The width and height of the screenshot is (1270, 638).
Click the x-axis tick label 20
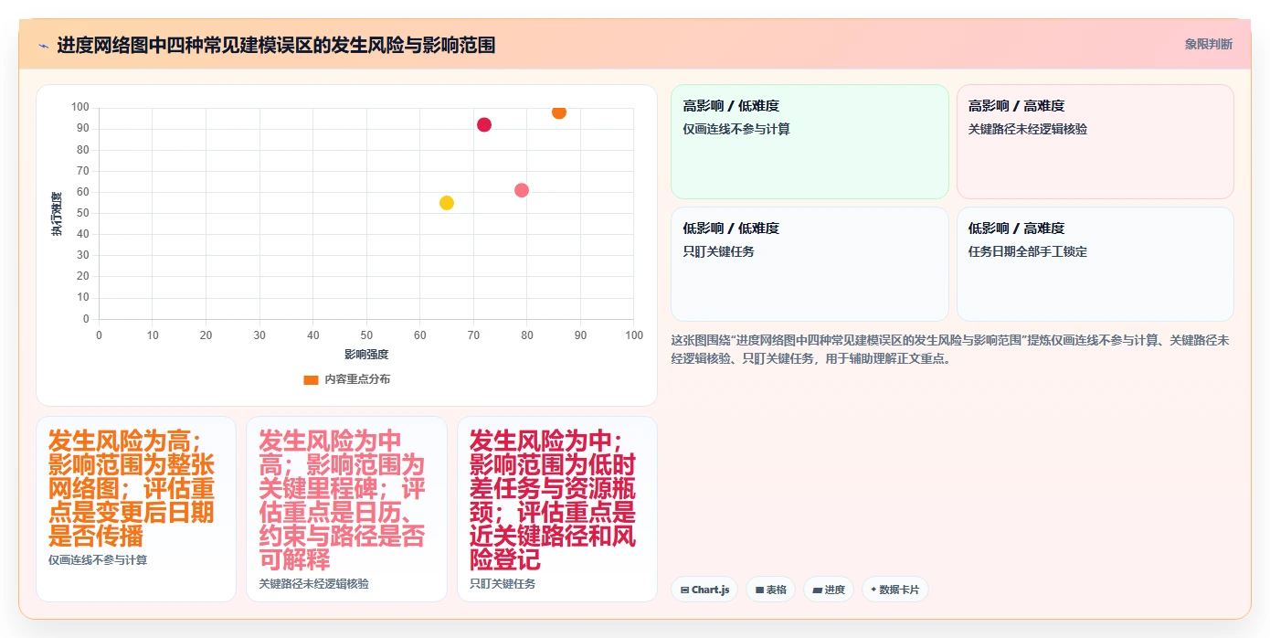pos(206,335)
